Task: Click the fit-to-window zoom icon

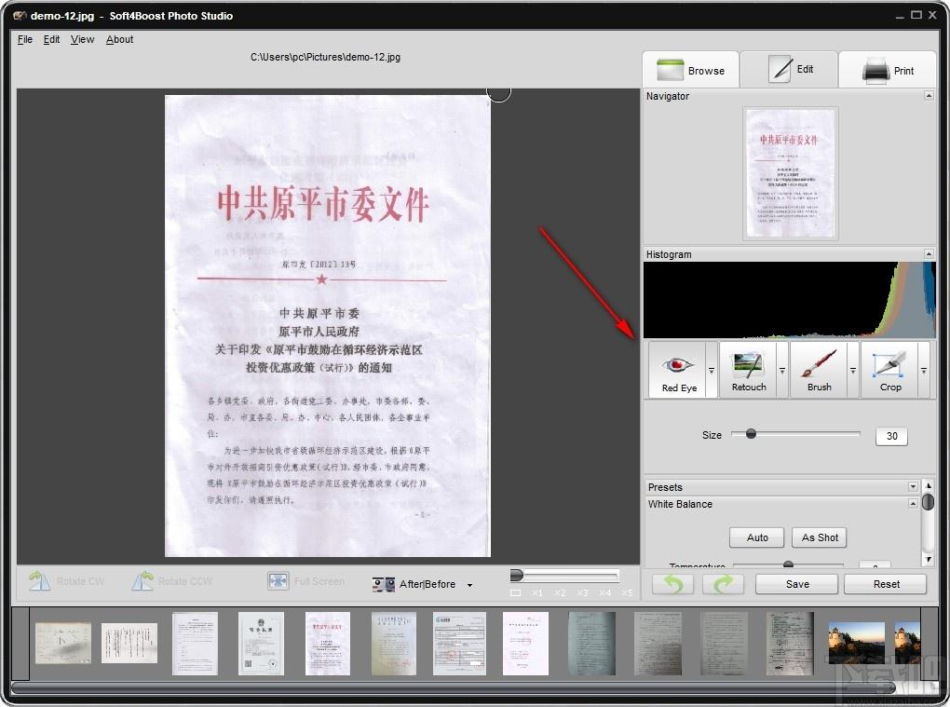Action: pos(516,592)
